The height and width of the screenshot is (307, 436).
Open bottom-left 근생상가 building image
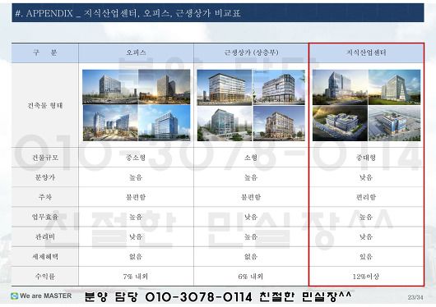(x=225, y=123)
